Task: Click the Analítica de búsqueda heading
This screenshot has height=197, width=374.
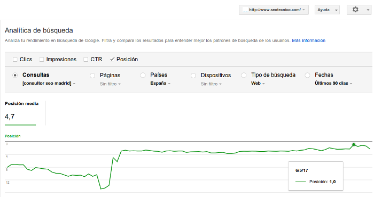Action: (x=38, y=30)
